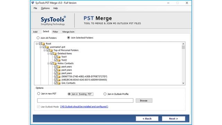
Task: Click the folder tree scroll-down arrow
Action: [183, 83]
